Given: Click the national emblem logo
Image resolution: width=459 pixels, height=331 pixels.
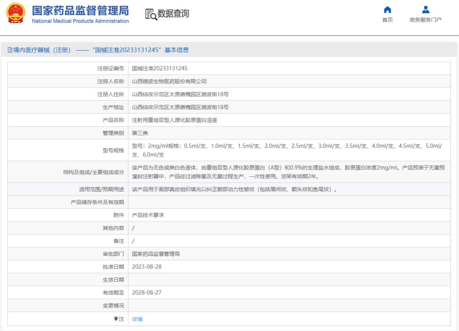Looking at the screenshot, I should point(16,13).
